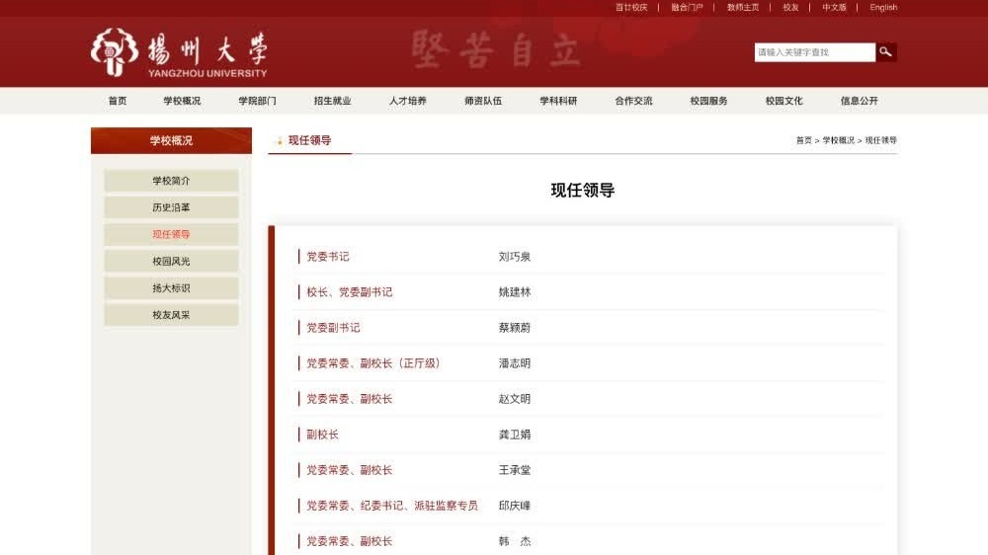This screenshot has height=555, width=988.
Task: Open the 融合门户 top link
Action: point(687,8)
